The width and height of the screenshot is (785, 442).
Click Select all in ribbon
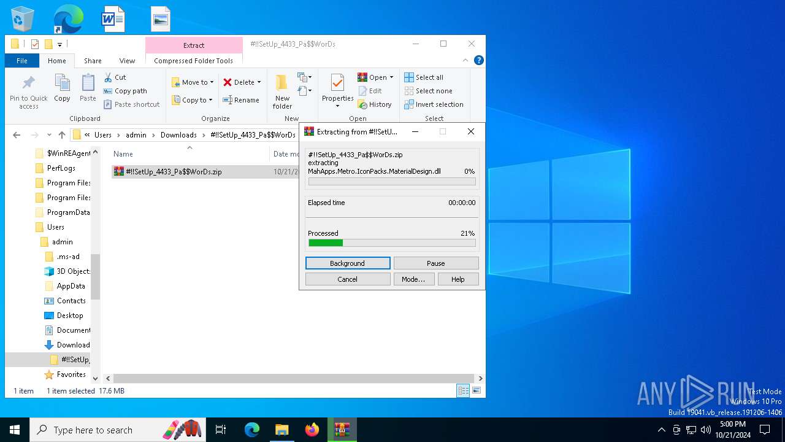pyautogui.click(x=424, y=77)
